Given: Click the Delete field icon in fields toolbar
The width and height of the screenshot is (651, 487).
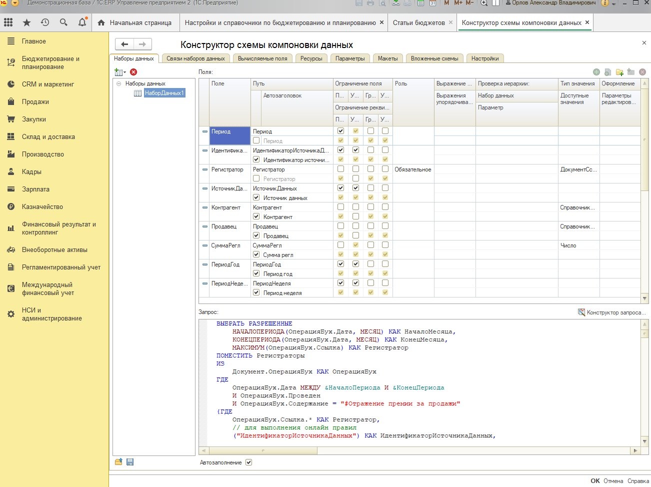Looking at the screenshot, I should click(642, 72).
